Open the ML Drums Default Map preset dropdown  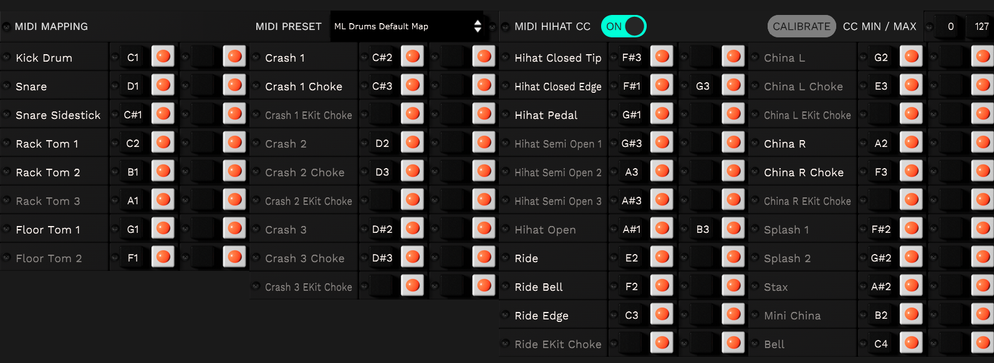point(400,26)
